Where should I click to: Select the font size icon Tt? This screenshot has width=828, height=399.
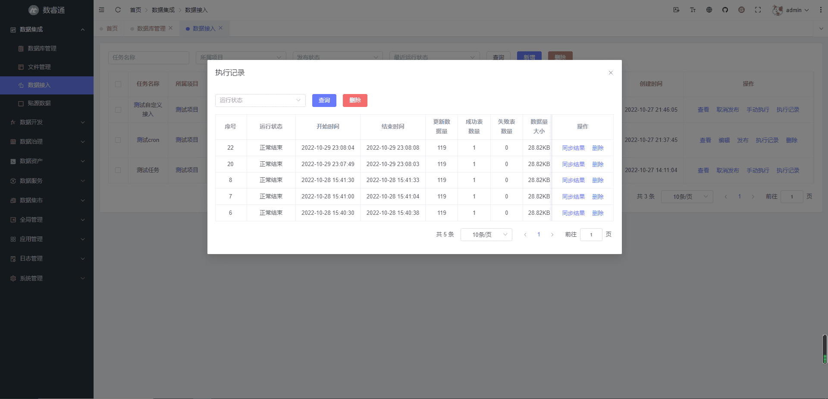pyautogui.click(x=693, y=9)
